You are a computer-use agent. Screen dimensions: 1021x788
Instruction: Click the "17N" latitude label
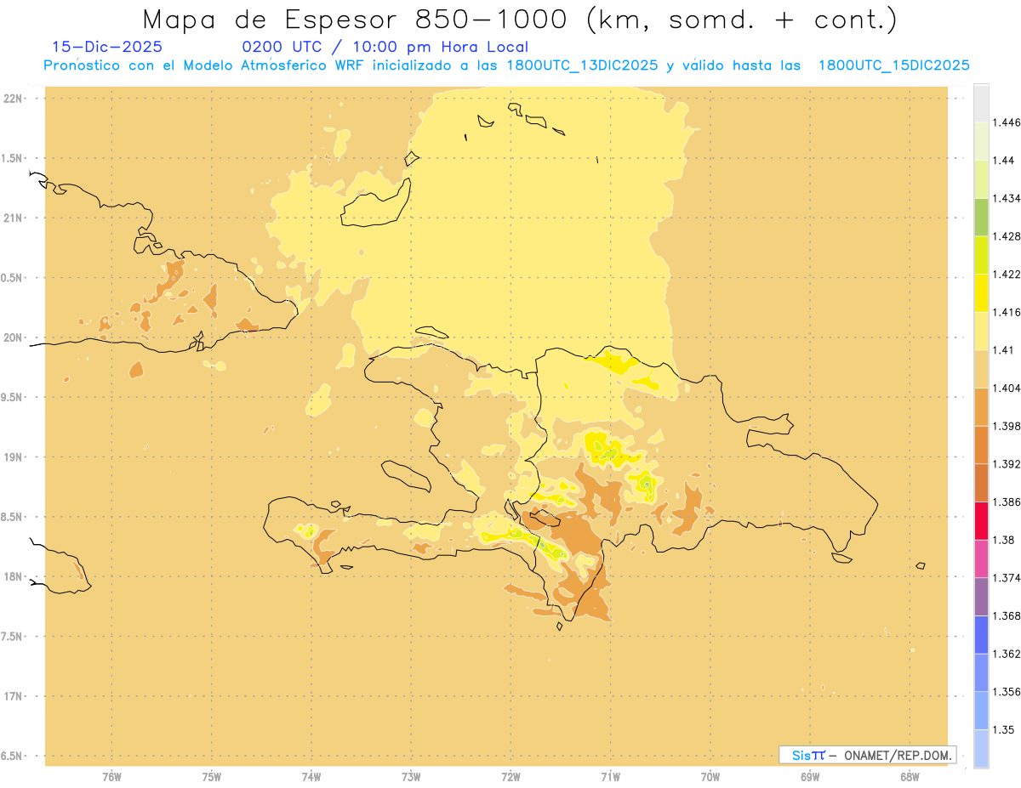click(x=14, y=696)
